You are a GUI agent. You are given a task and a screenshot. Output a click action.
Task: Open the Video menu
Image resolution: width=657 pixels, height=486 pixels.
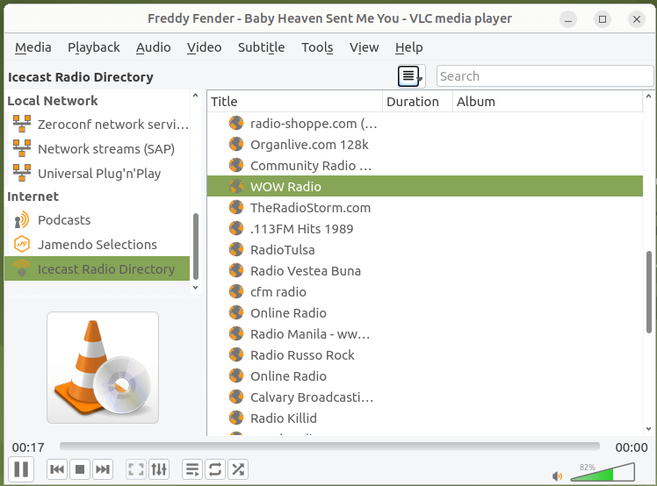click(x=204, y=47)
